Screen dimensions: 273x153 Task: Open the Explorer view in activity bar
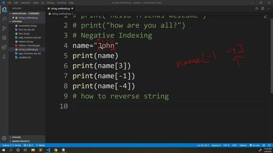(4, 10)
